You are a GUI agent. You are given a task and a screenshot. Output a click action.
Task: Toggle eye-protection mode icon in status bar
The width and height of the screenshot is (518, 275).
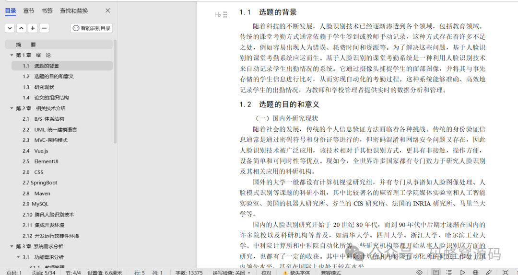click(x=419, y=272)
